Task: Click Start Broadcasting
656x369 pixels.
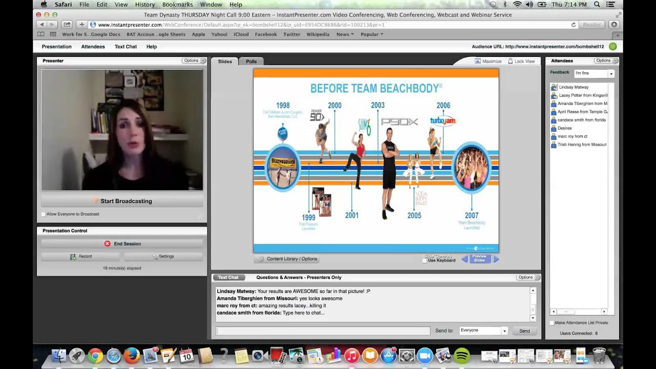Action: click(122, 201)
